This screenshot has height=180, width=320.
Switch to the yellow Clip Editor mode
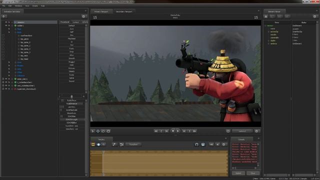click(93, 144)
